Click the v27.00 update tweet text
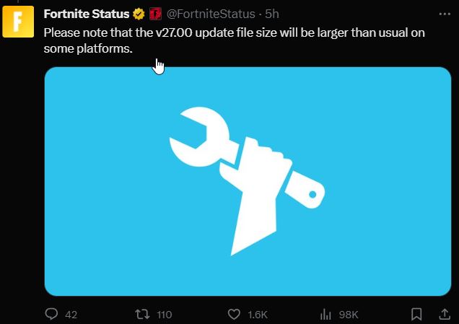Image resolution: width=459 pixels, height=324 pixels. click(234, 40)
